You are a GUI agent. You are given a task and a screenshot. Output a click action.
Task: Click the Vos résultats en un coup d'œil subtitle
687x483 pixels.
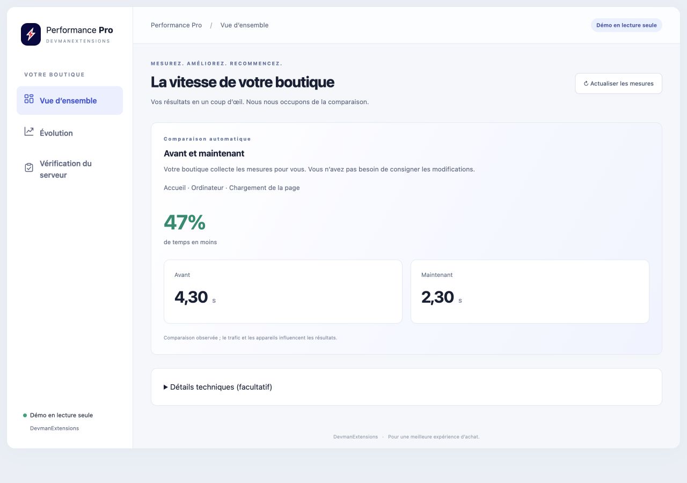pyautogui.click(x=260, y=102)
